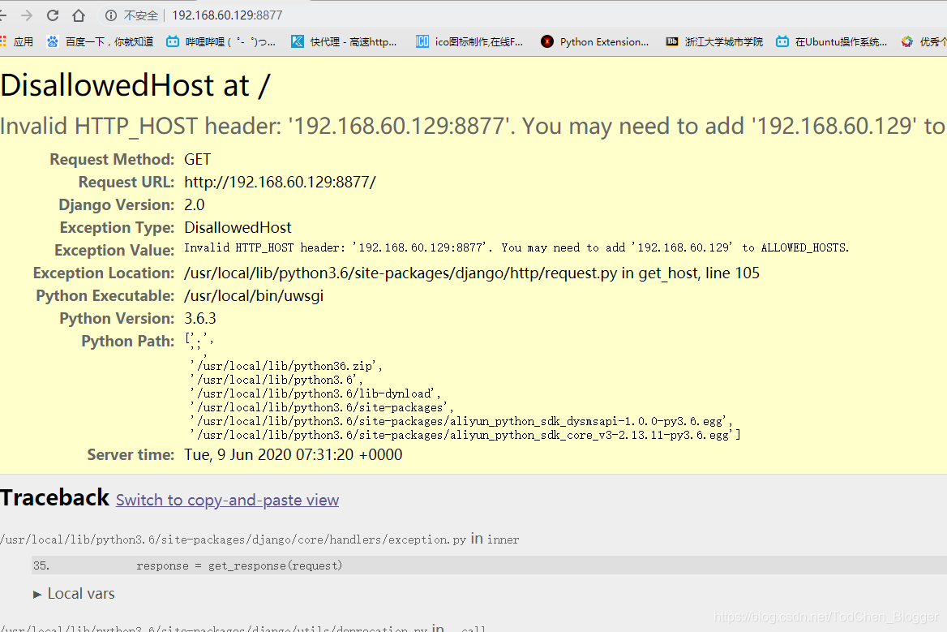Click the Exception Location request.py path

(472, 273)
